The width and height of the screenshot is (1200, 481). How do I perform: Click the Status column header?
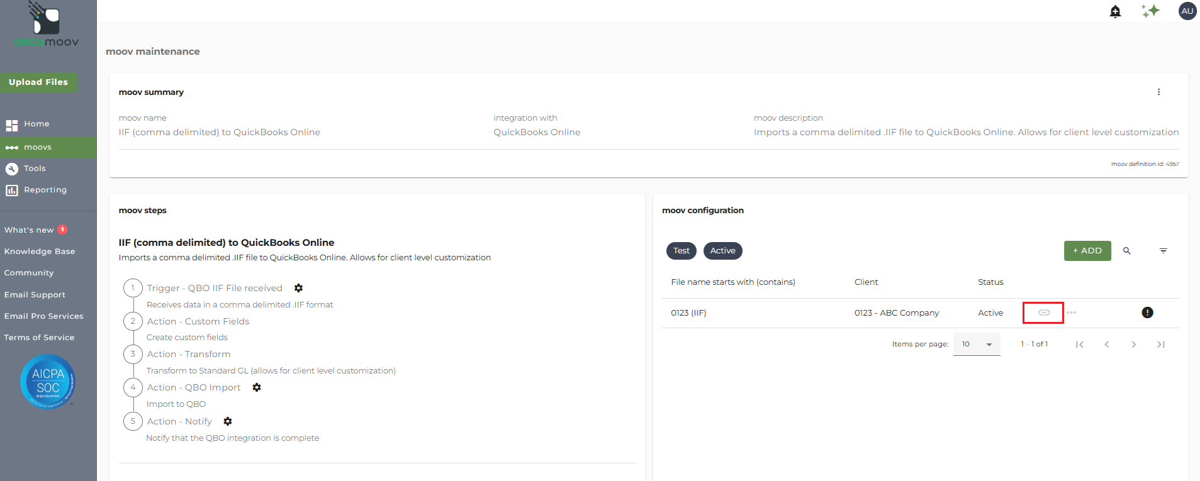990,282
